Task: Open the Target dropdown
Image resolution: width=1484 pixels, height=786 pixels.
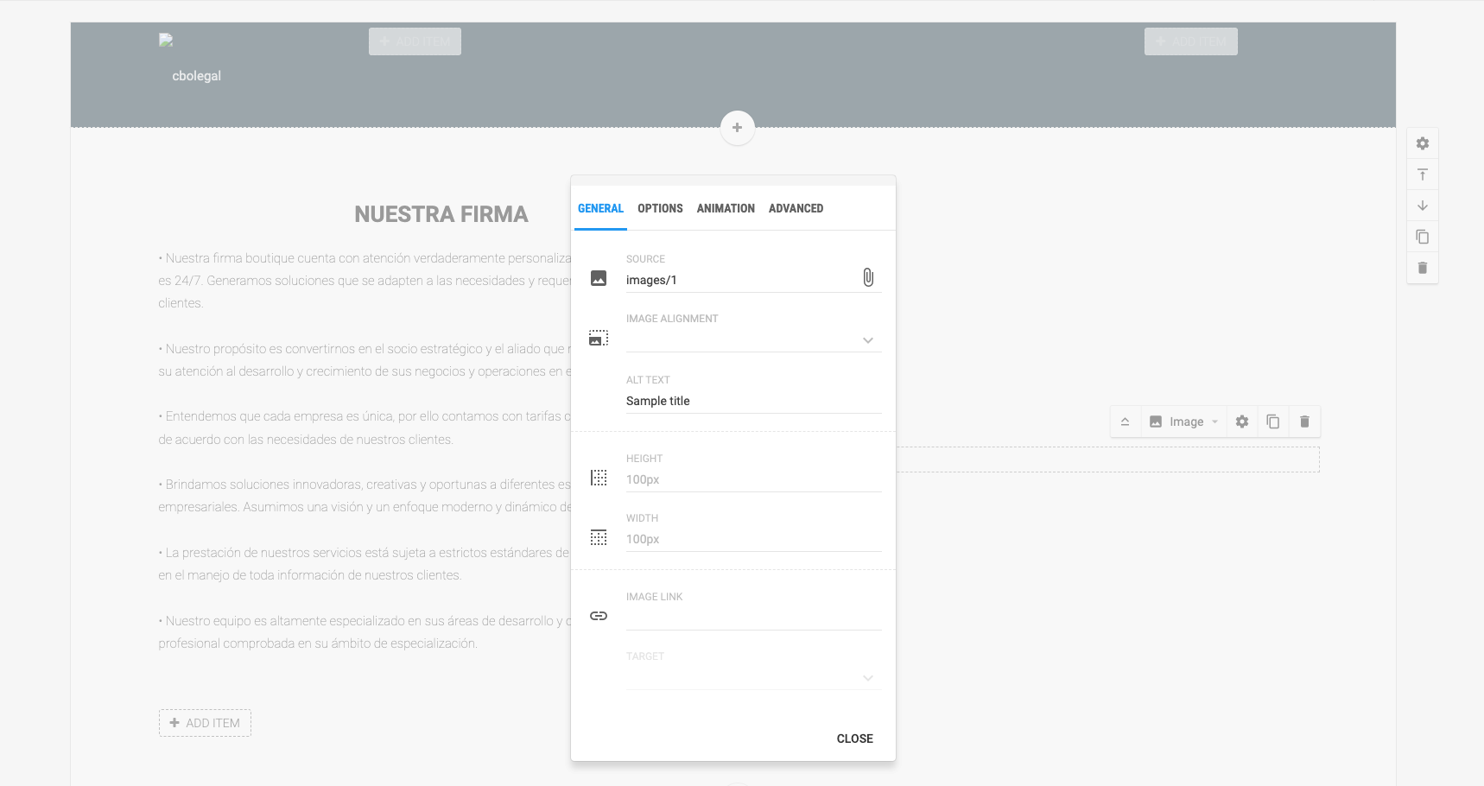Action: pos(753,678)
